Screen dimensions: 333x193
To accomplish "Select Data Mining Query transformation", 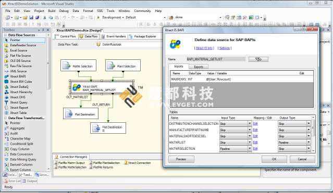I will tap(23, 160).
